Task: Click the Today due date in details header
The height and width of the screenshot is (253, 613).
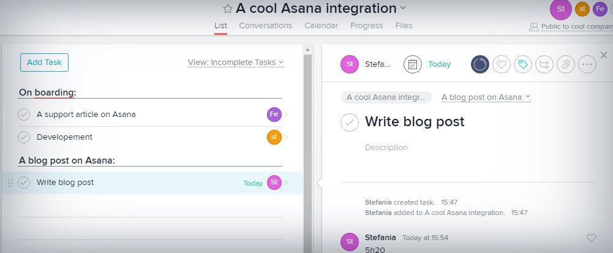Action: point(440,64)
